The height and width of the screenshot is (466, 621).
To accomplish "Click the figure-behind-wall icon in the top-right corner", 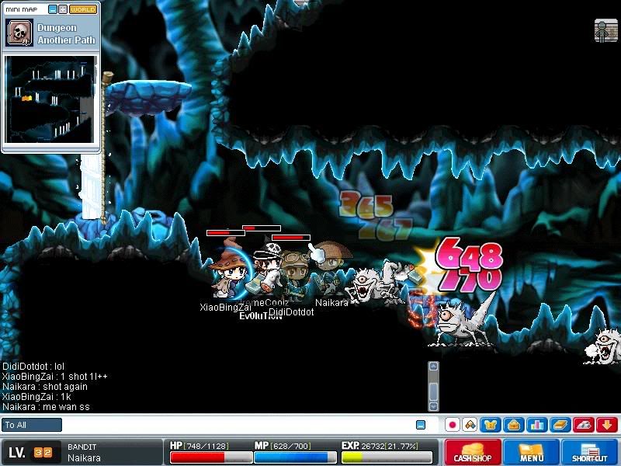I will click(x=606, y=30).
